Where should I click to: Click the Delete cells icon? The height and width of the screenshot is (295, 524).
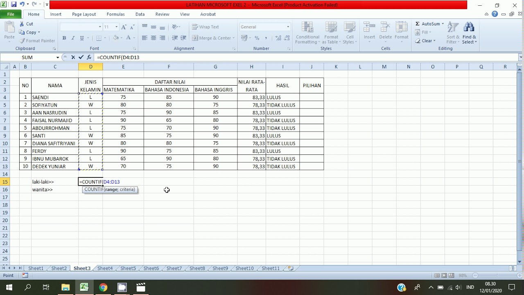385,31
